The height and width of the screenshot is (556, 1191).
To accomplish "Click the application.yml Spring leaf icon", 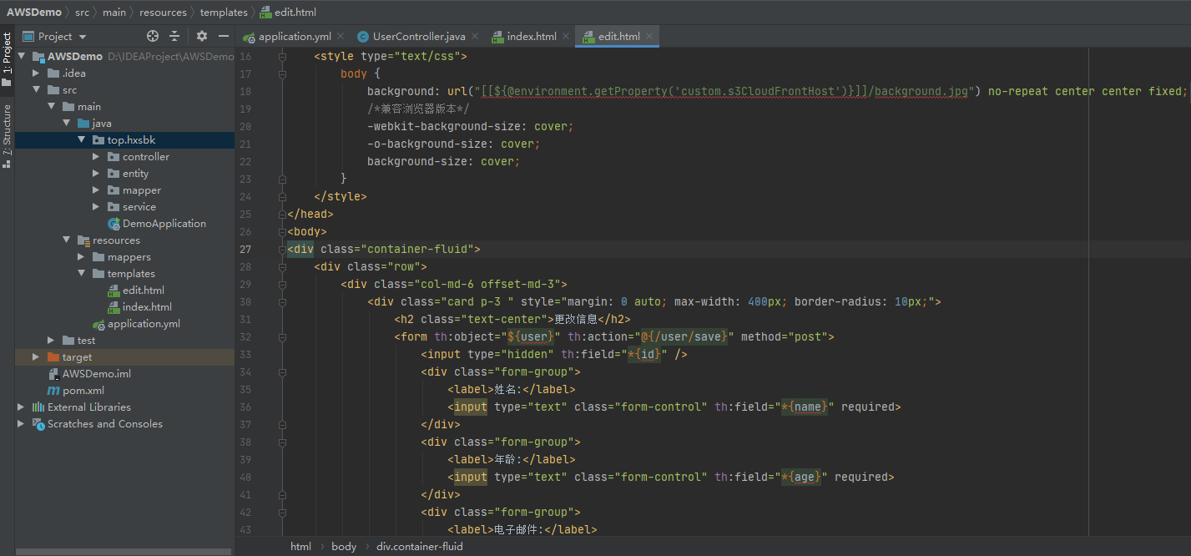I will (x=98, y=324).
